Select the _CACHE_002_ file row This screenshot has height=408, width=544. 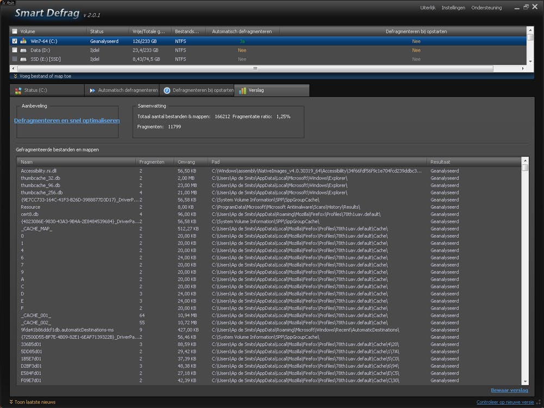[x=269, y=323]
